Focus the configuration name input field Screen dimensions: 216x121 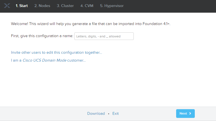104,36
